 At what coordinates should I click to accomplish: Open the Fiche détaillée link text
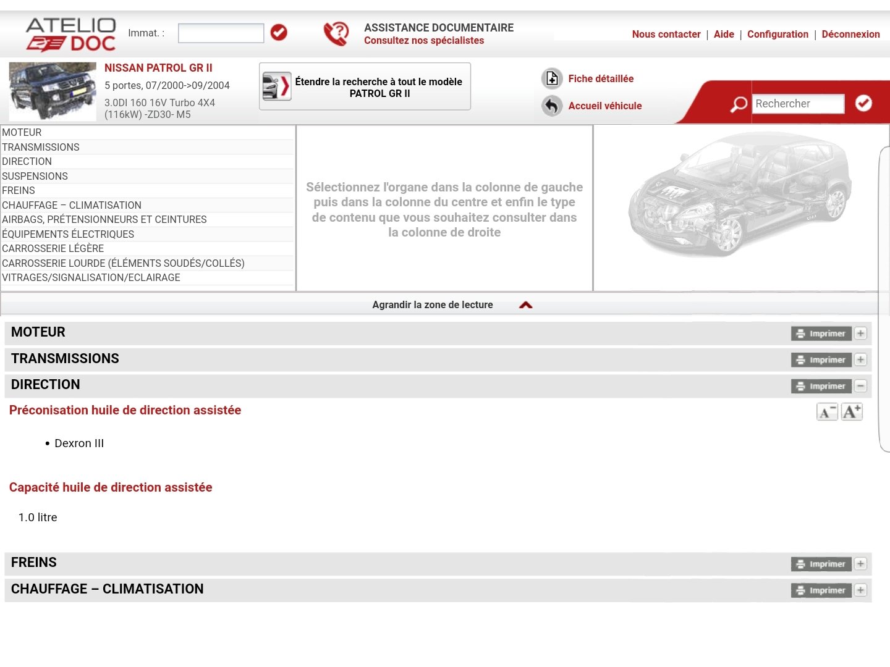[601, 79]
